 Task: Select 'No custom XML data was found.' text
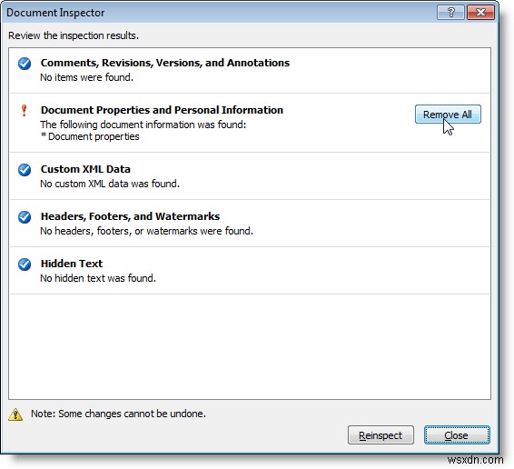pos(110,184)
